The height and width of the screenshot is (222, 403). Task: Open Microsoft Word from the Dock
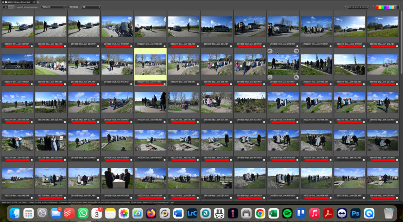(x=178, y=213)
